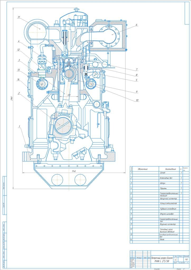Click the 'Поперечный разрез дизеля' title block text
Image resolution: width=191 pixels, height=270 pixels.
click(162, 258)
